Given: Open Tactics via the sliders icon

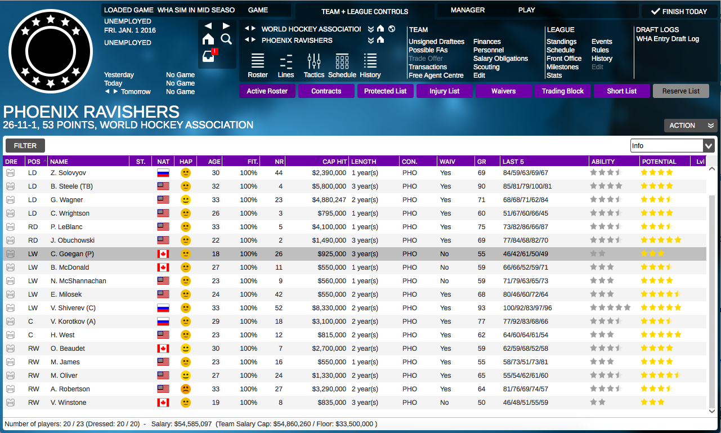Looking at the screenshot, I should click(x=314, y=62).
